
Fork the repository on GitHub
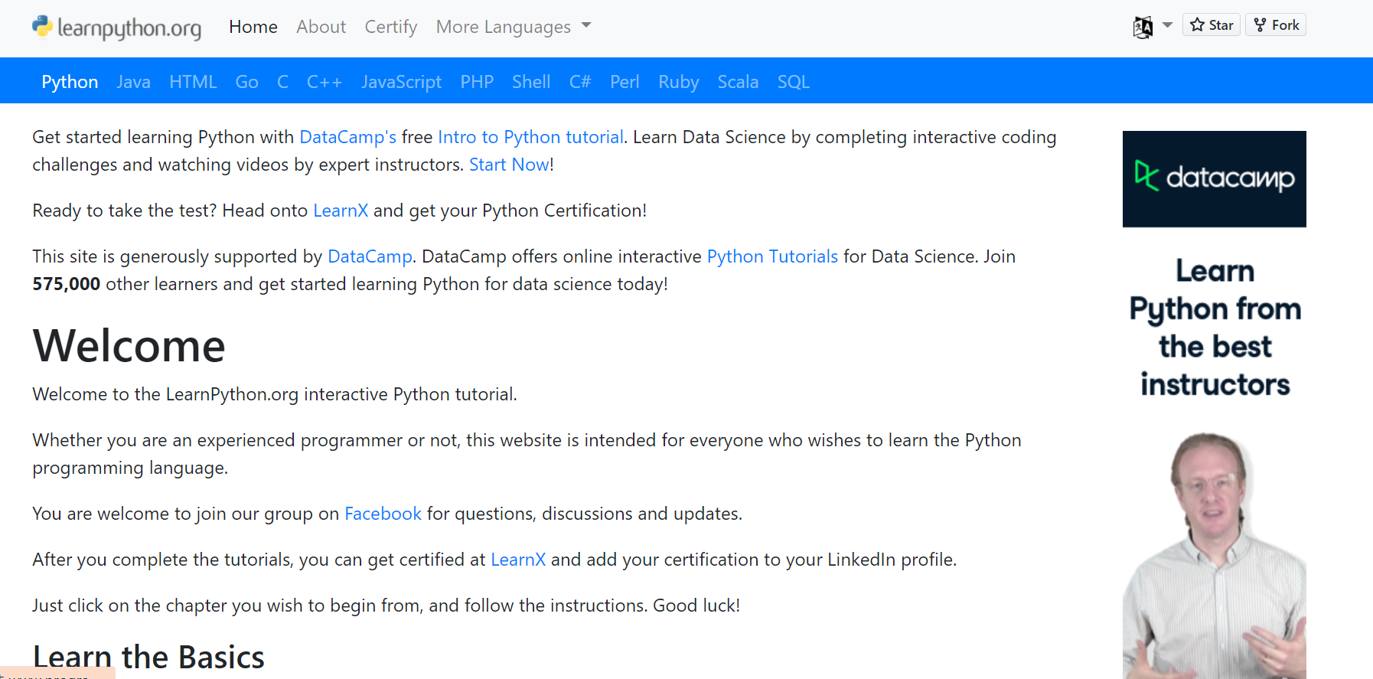(1277, 25)
